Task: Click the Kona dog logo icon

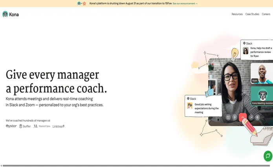Action: point(5,14)
